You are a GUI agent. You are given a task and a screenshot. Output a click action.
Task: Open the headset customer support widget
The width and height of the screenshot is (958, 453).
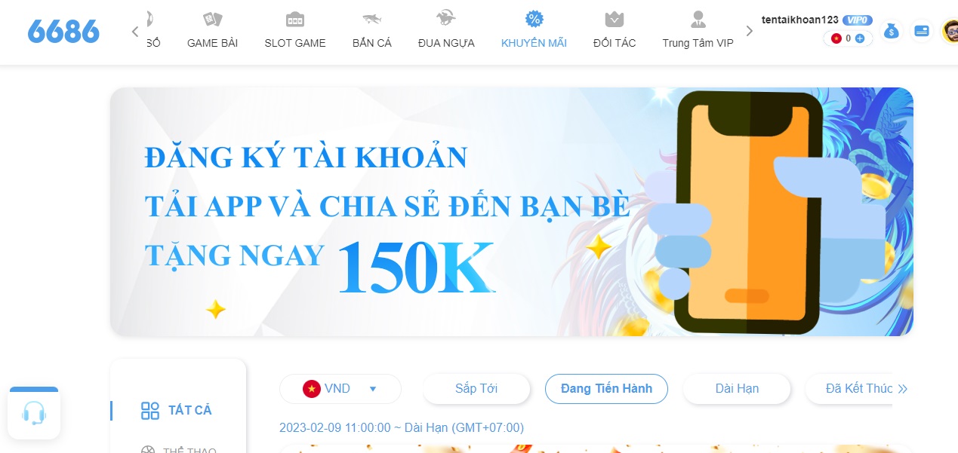point(34,412)
